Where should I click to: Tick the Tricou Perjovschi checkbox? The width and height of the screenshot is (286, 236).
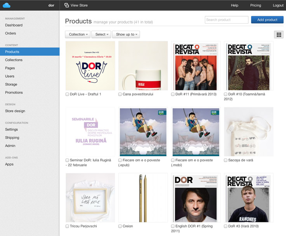coord(67,226)
